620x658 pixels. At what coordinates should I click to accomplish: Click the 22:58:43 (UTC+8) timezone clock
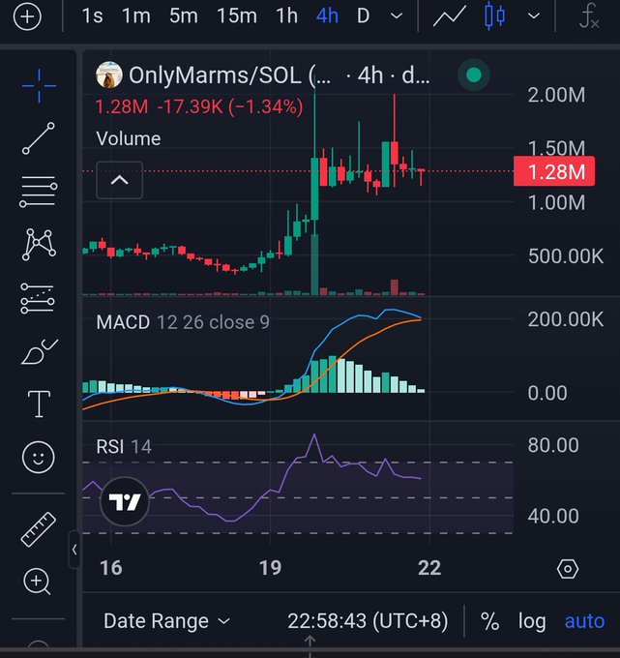[368, 621]
